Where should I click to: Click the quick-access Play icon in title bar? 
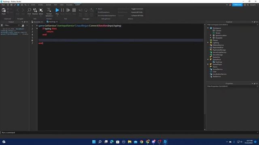click(18, 5)
